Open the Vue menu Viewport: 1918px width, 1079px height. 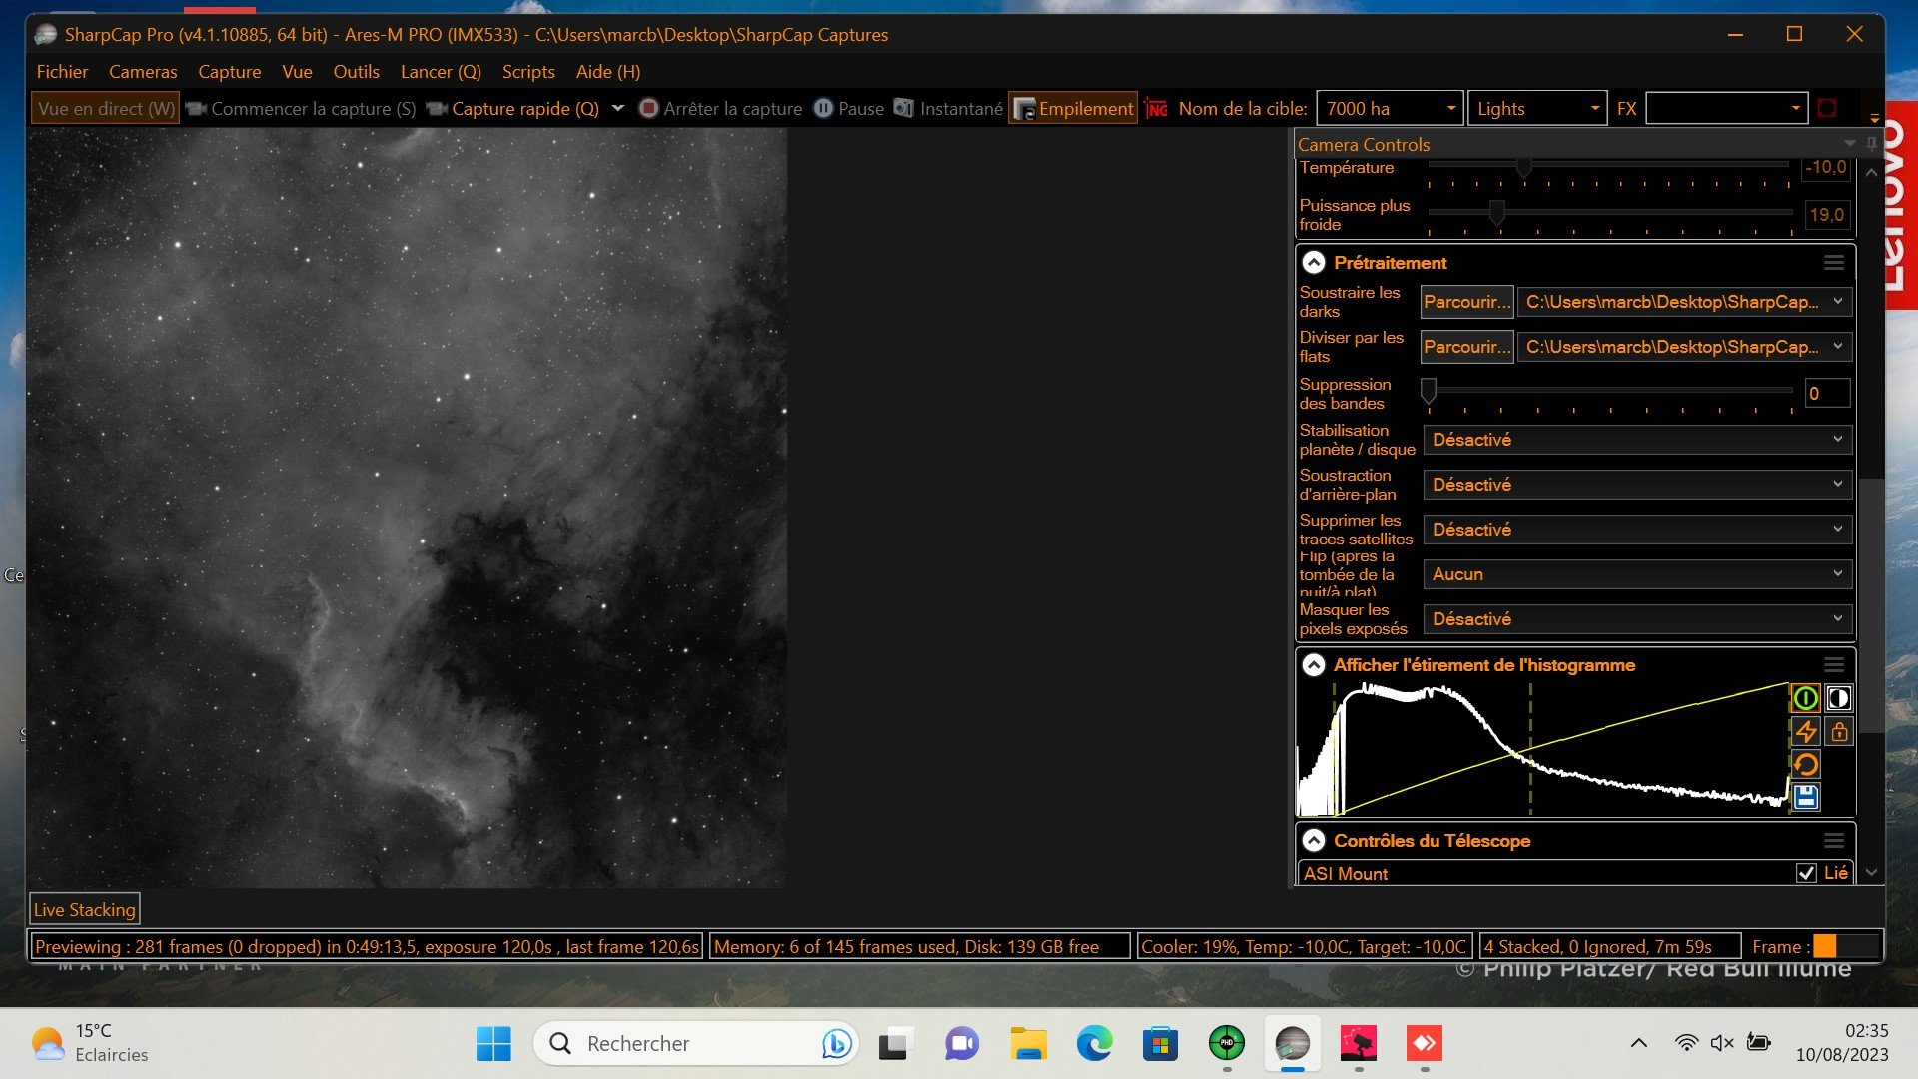(x=297, y=72)
